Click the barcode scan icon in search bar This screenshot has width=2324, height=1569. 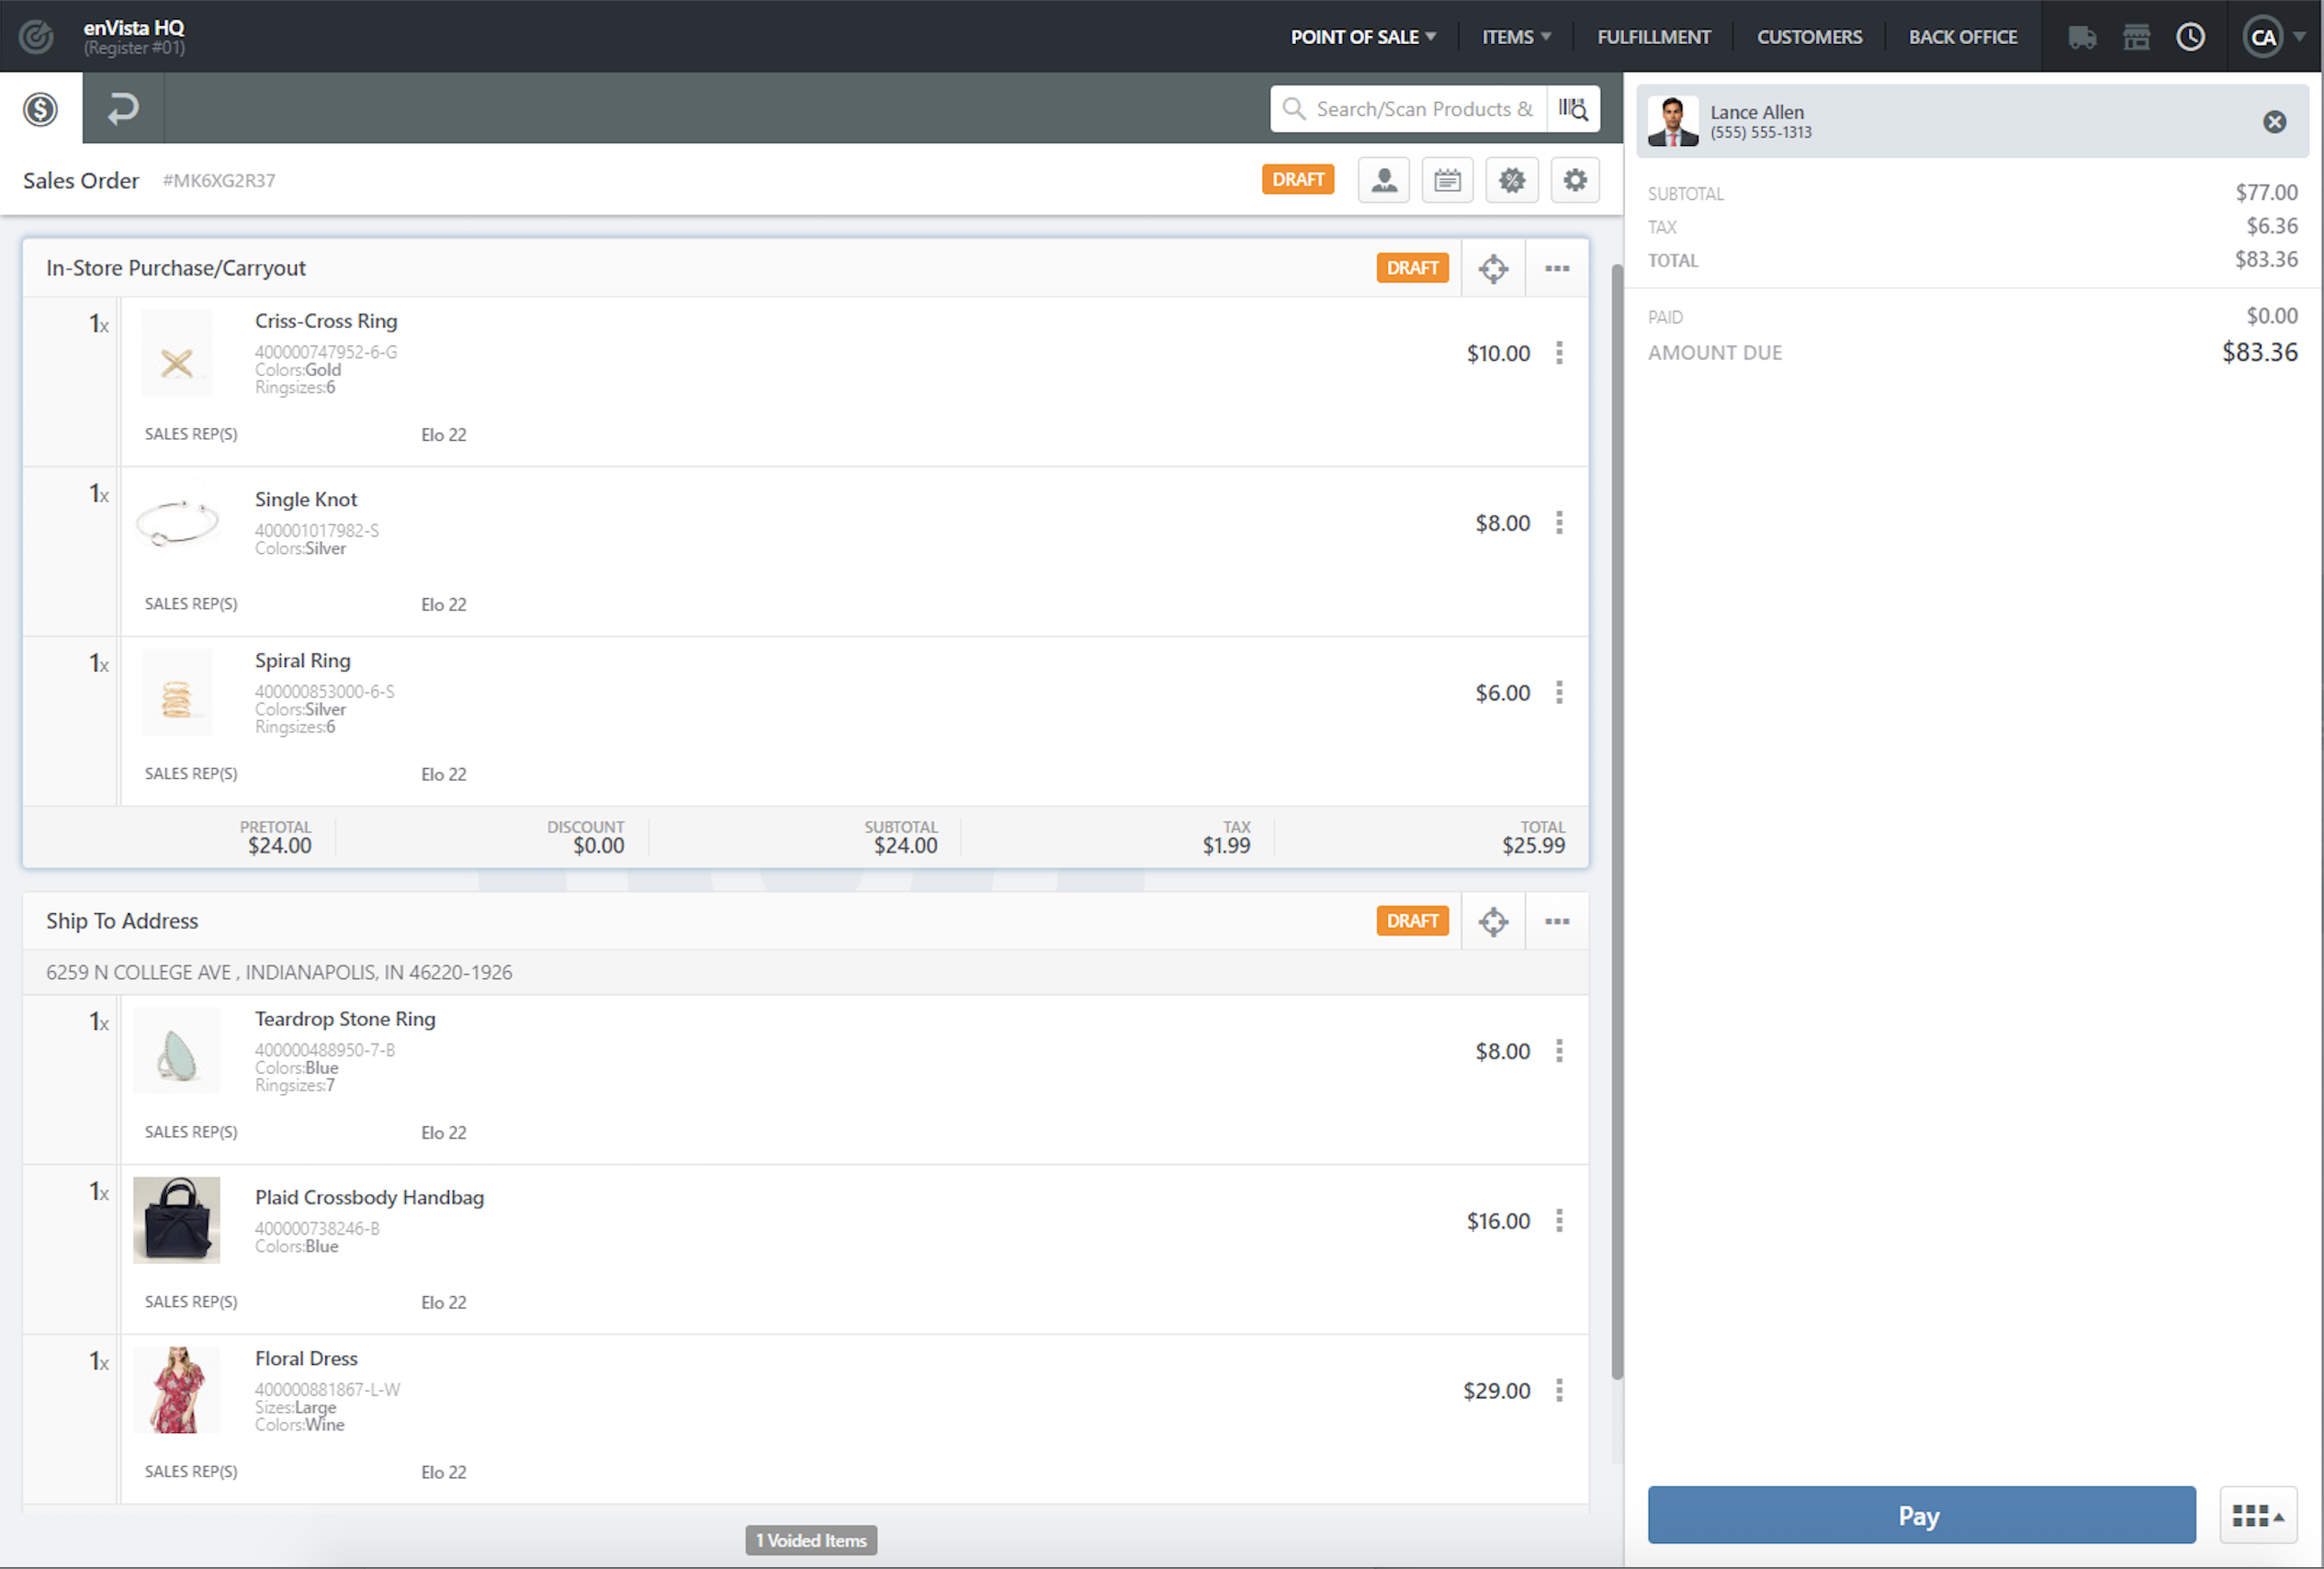pyautogui.click(x=1573, y=109)
